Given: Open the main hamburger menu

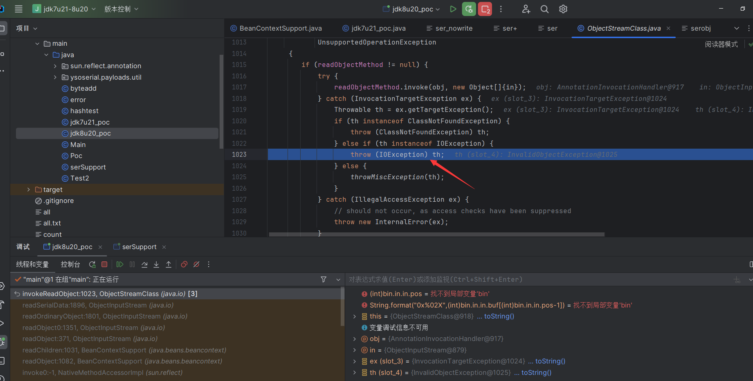Looking at the screenshot, I should (18, 9).
